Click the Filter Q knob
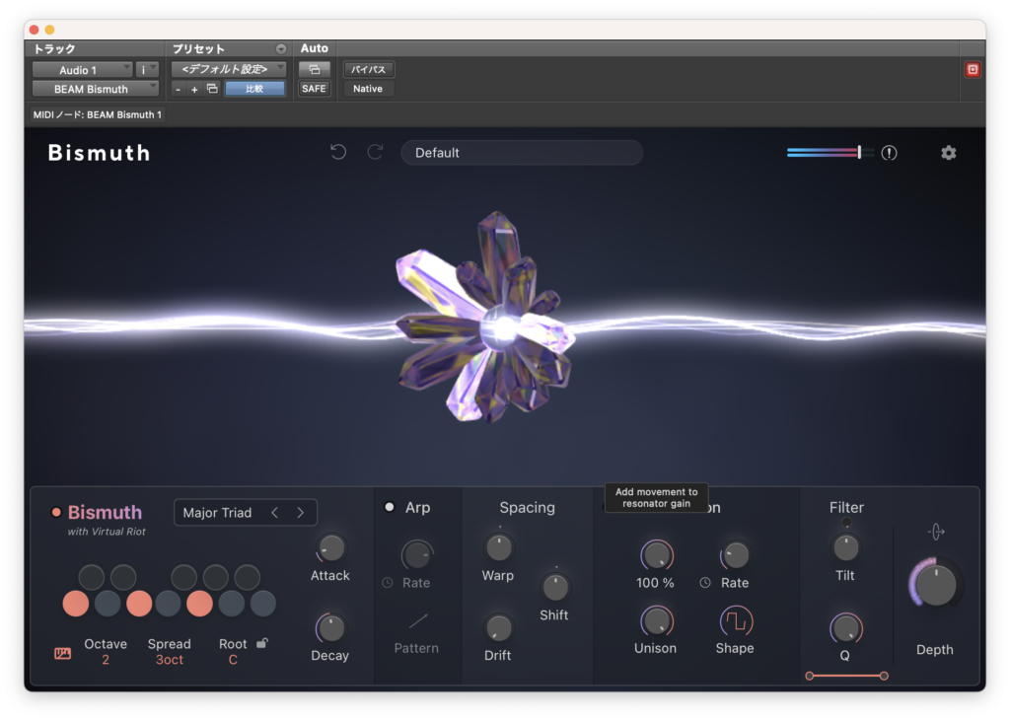 (x=845, y=628)
